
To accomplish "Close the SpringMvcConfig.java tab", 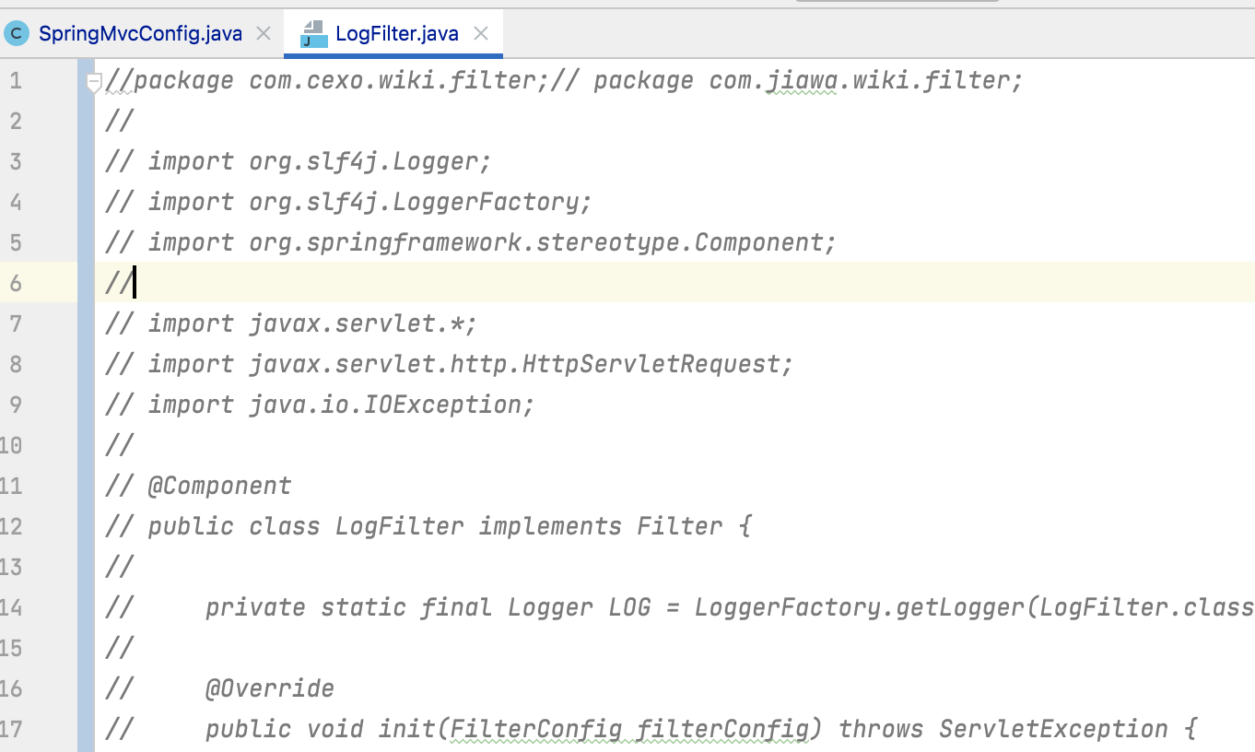I will pyautogui.click(x=263, y=34).
